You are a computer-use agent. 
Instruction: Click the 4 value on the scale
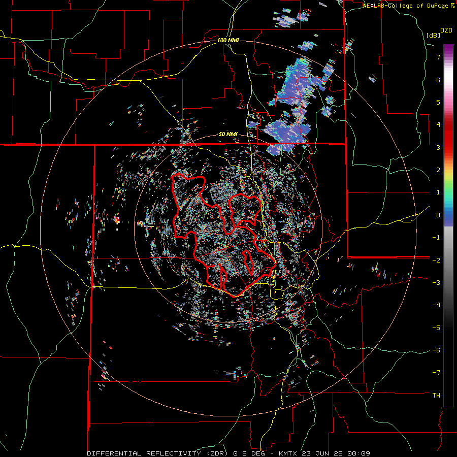(x=438, y=125)
